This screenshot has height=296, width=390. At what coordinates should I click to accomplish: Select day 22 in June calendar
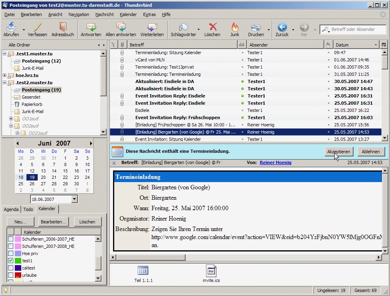click(65, 177)
